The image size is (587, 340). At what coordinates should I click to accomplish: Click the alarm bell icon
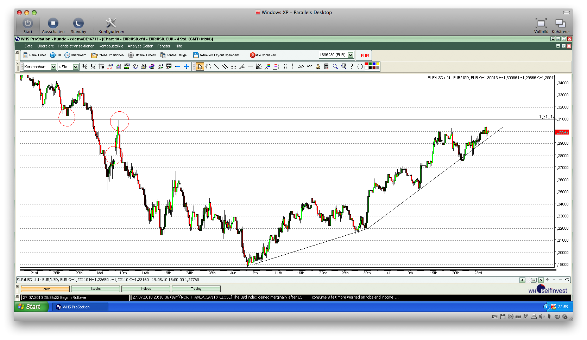[318, 67]
